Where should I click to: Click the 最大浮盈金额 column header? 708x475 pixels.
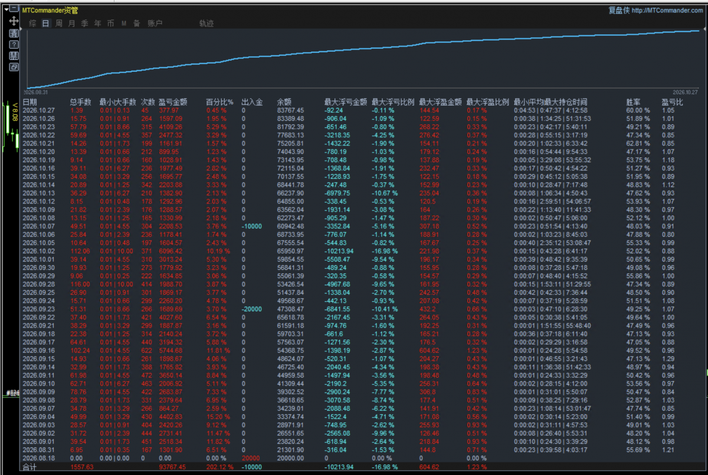[440, 102]
